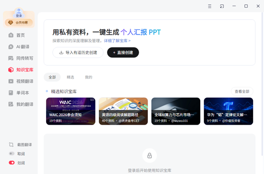The height and width of the screenshot is (174, 264).
Task: Open the 英语四级阅读解题路径 card
Action: tap(123, 111)
